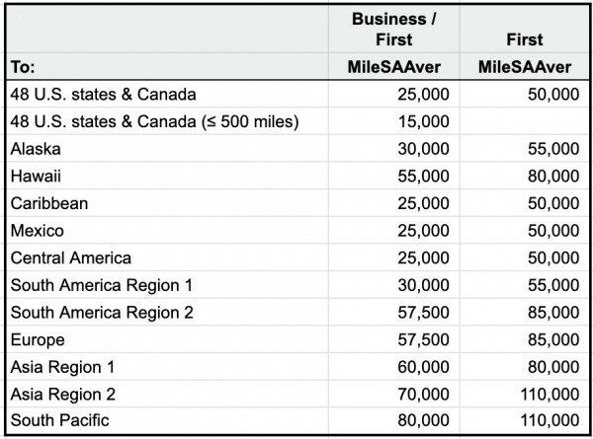
Task: Click the 'To:' header cell
Action: point(22,67)
